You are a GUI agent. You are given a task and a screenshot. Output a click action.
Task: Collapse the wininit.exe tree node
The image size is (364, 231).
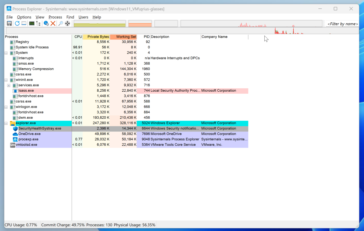(6, 80)
